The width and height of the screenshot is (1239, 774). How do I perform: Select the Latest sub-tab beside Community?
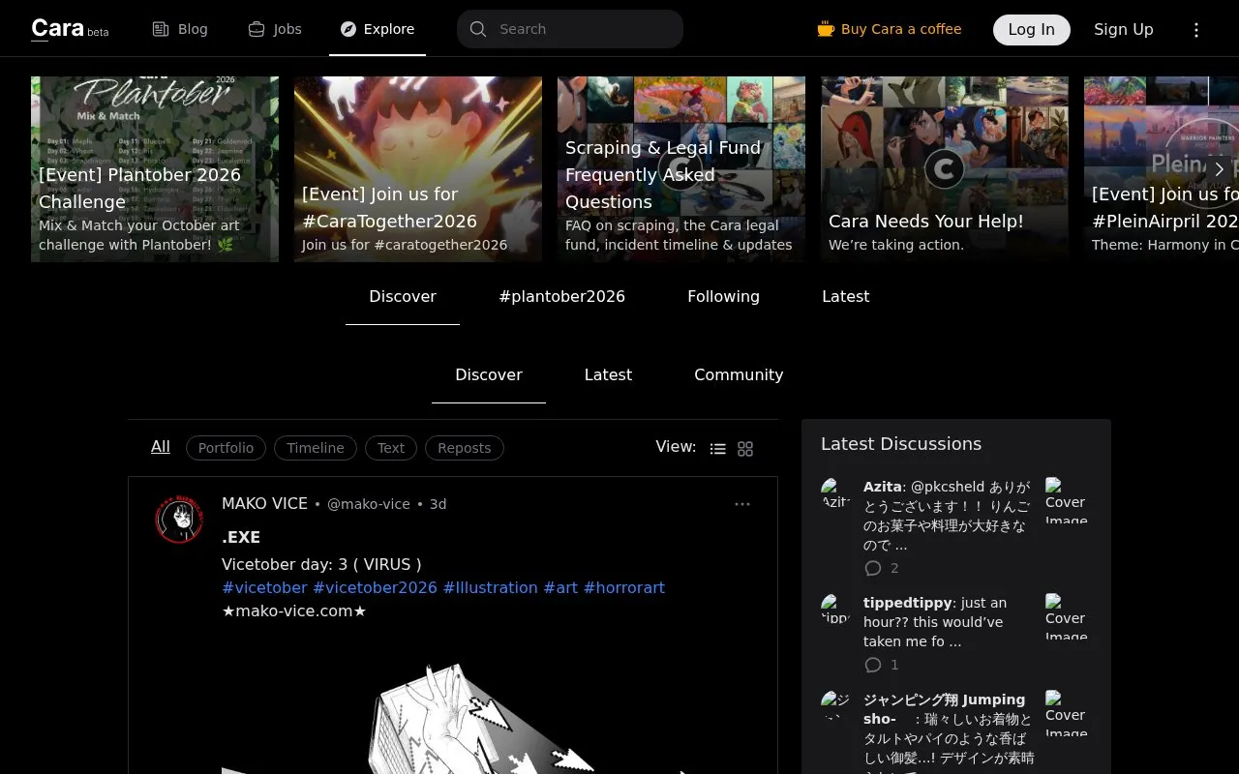pos(608,375)
